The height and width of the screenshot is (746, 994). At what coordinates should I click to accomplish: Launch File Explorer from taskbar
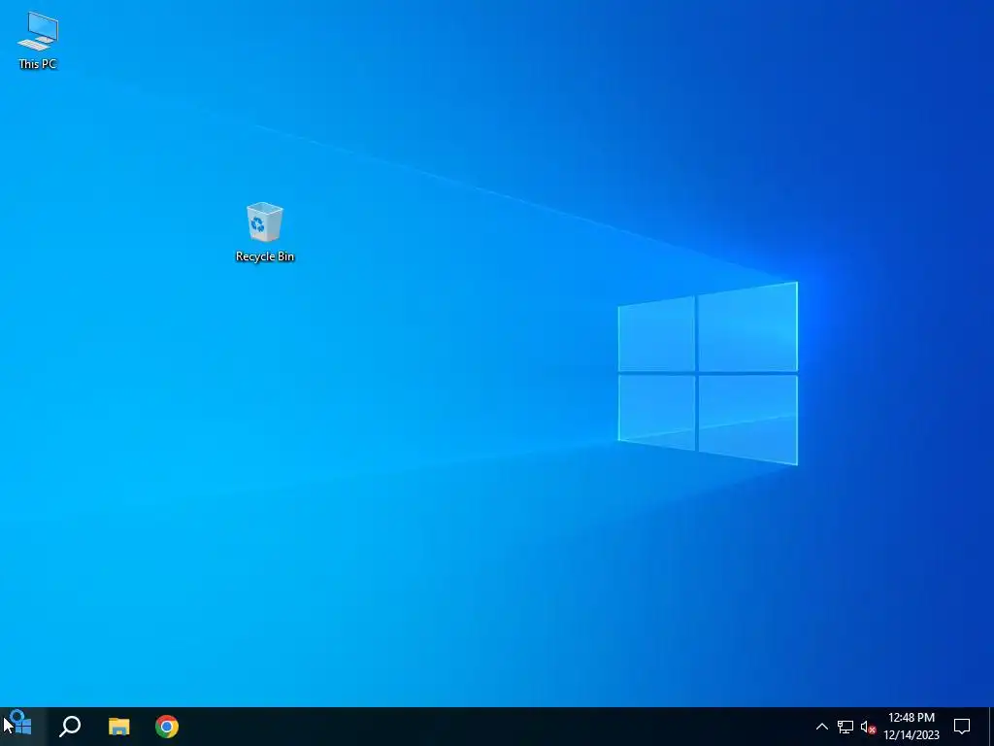(118, 727)
